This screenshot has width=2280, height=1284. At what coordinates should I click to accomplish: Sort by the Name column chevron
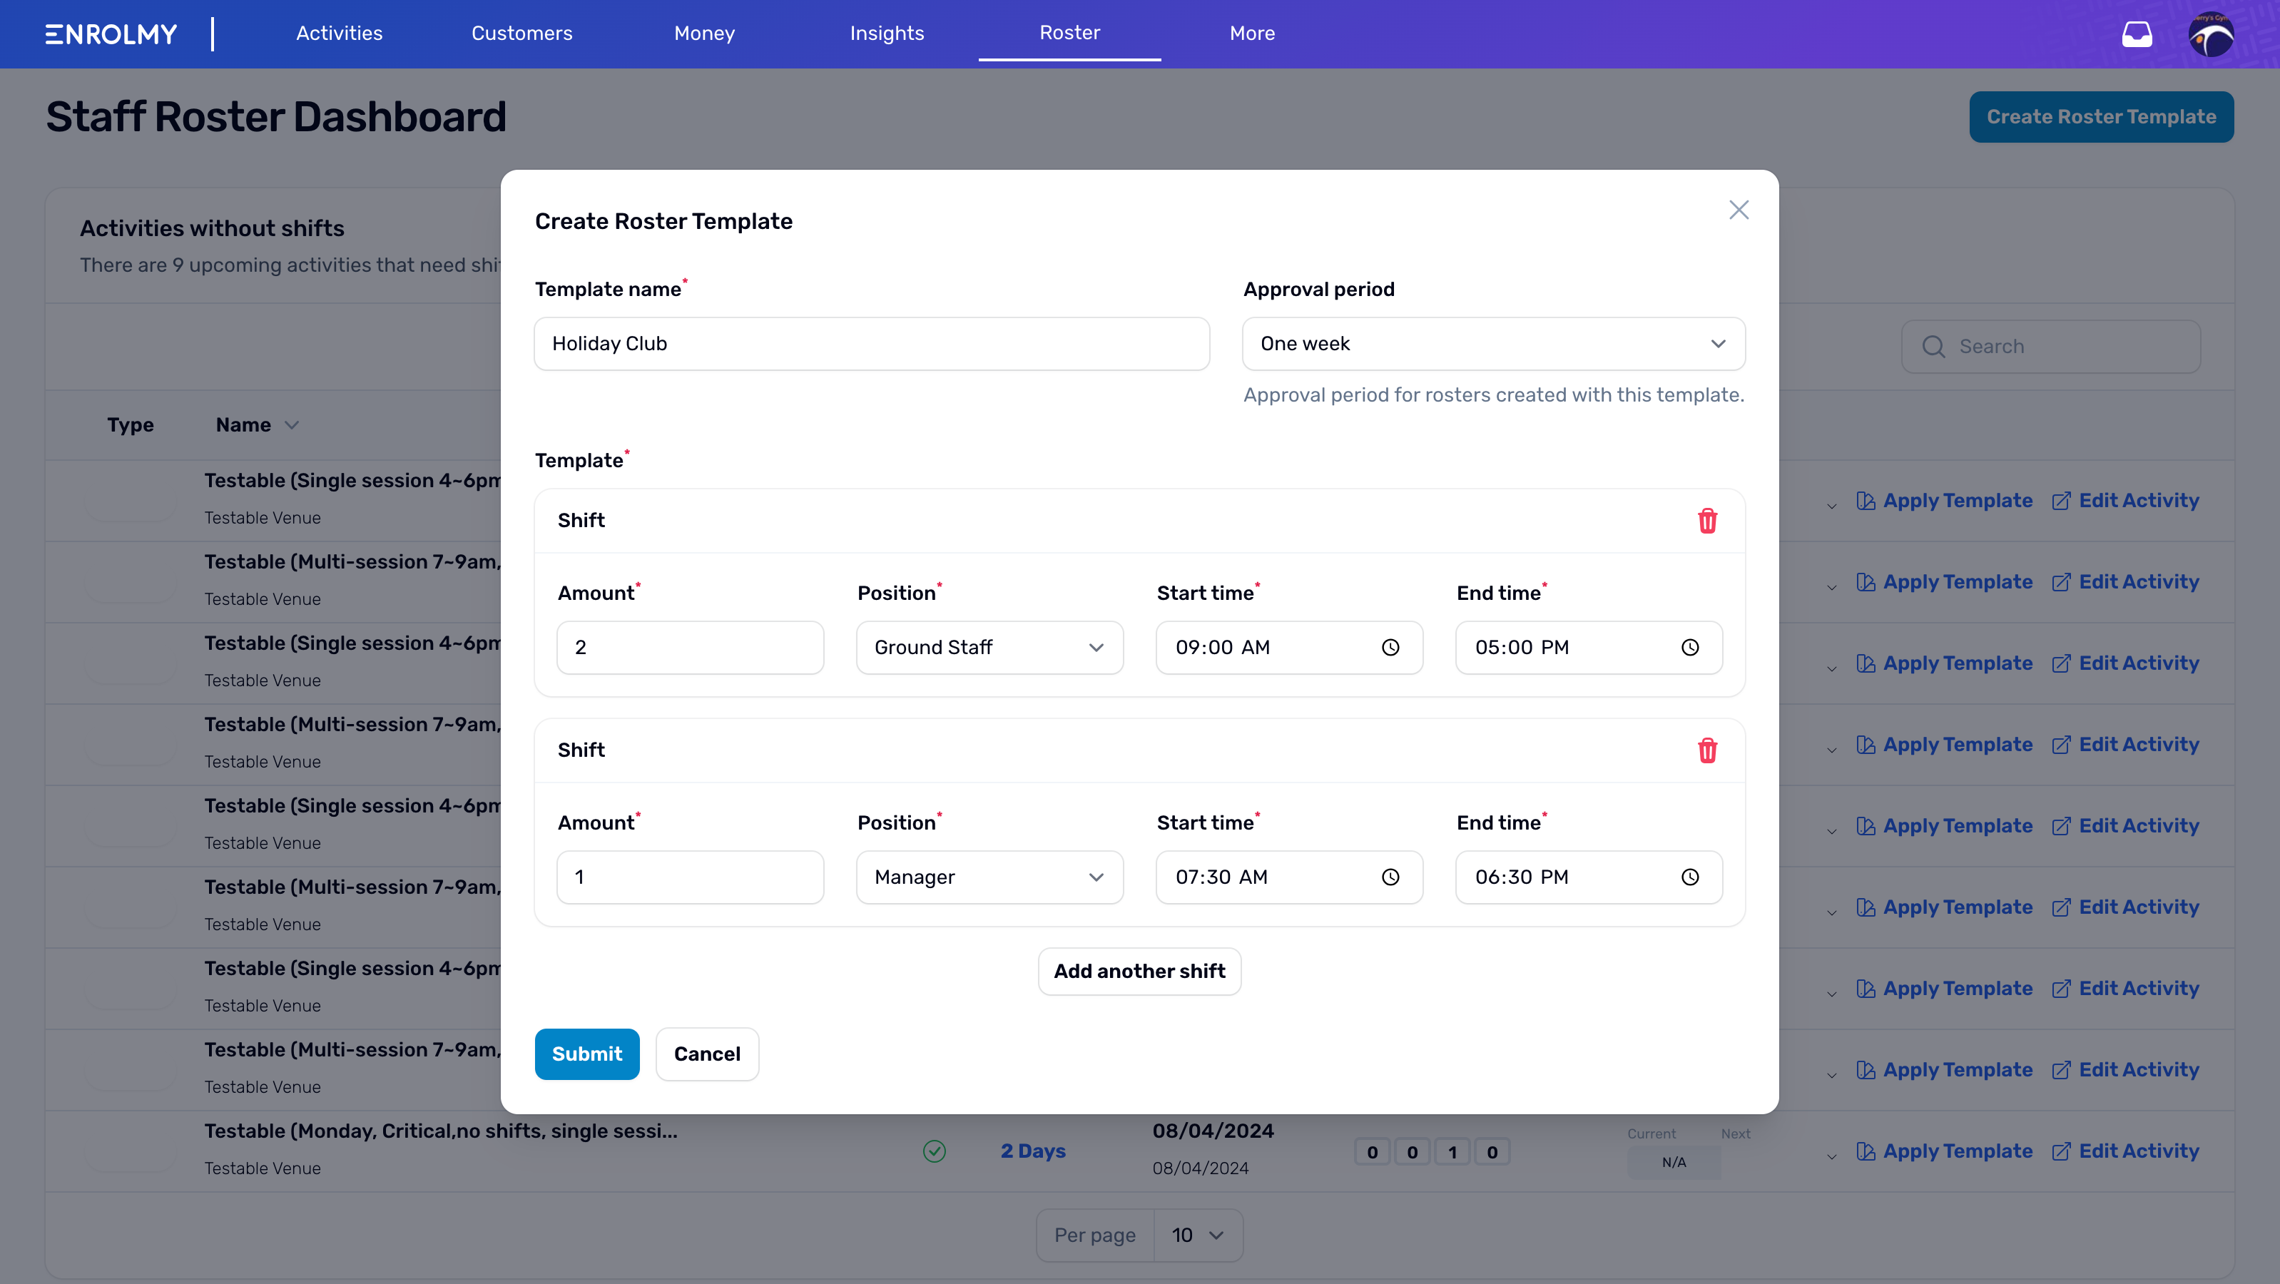291,426
